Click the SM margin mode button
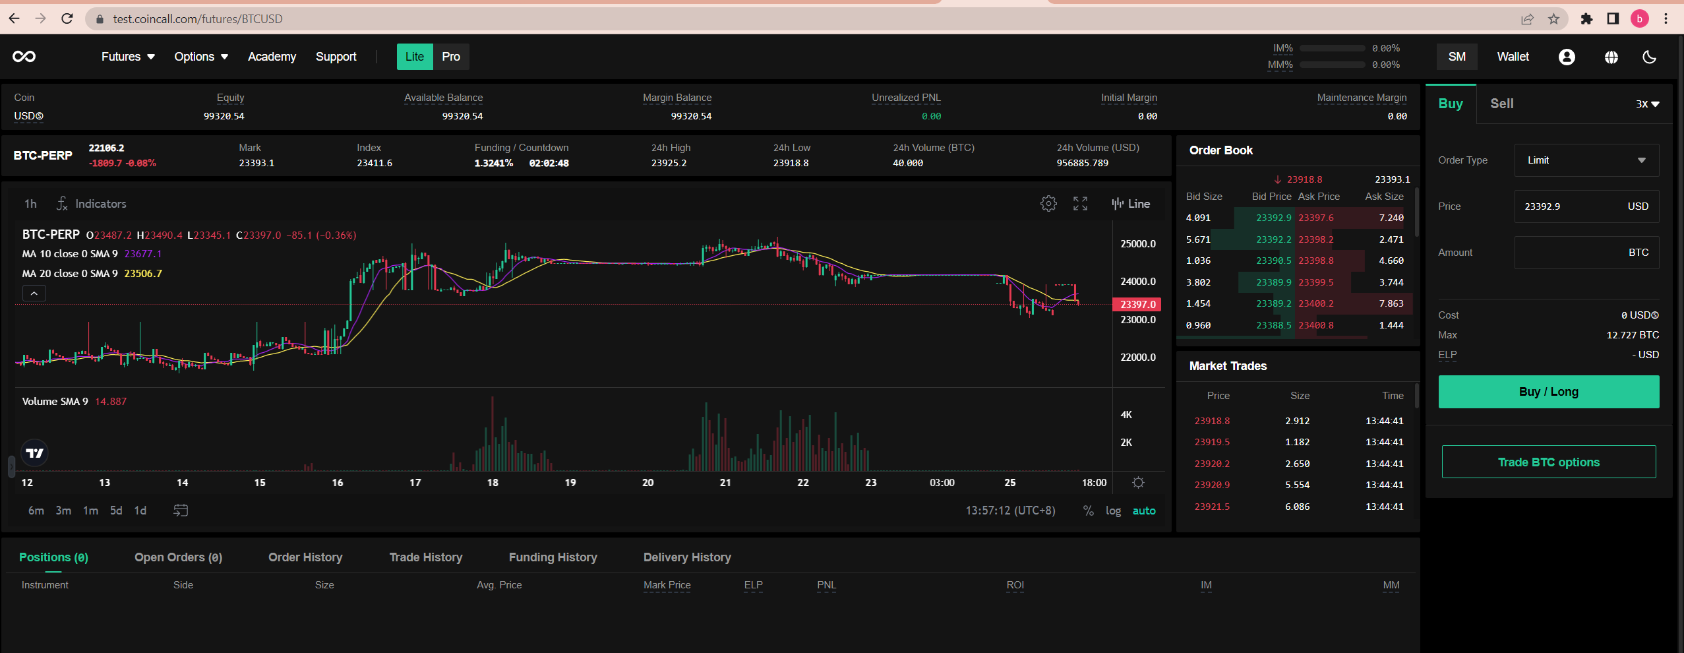The height and width of the screenshot is (653, 1684). point(1457,57)
